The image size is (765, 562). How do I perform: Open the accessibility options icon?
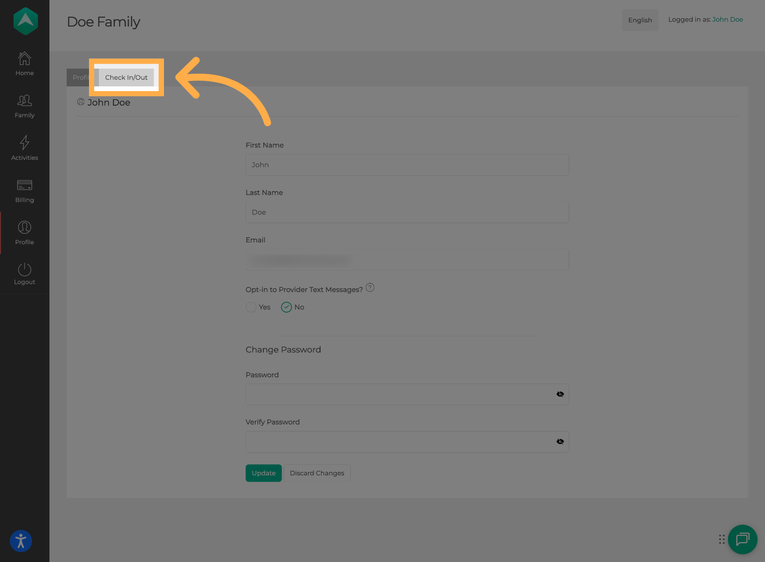pyautogui.click(x=21, y=541)
